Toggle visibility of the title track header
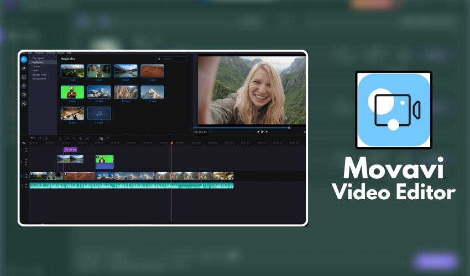The height and width of the screenshot is (276, 470). tap(26, 148)
